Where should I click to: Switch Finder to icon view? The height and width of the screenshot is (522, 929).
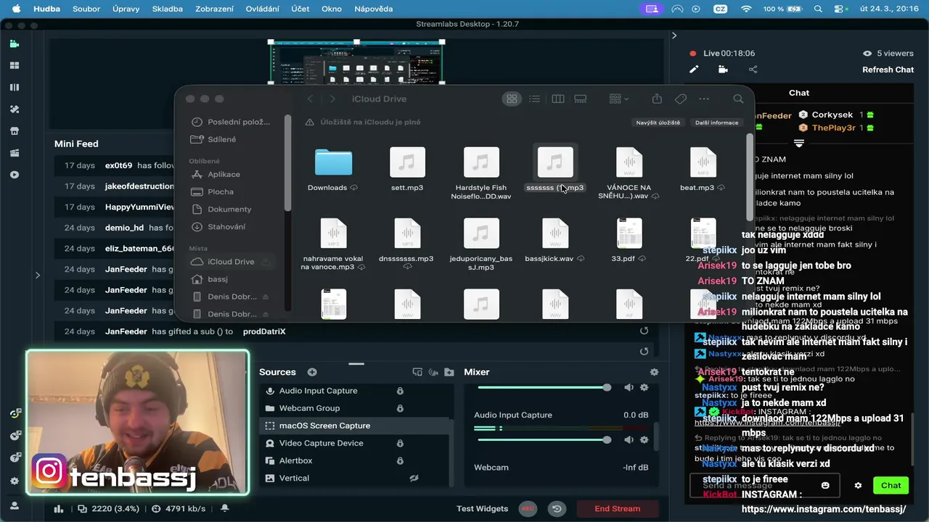coord(512,99)
